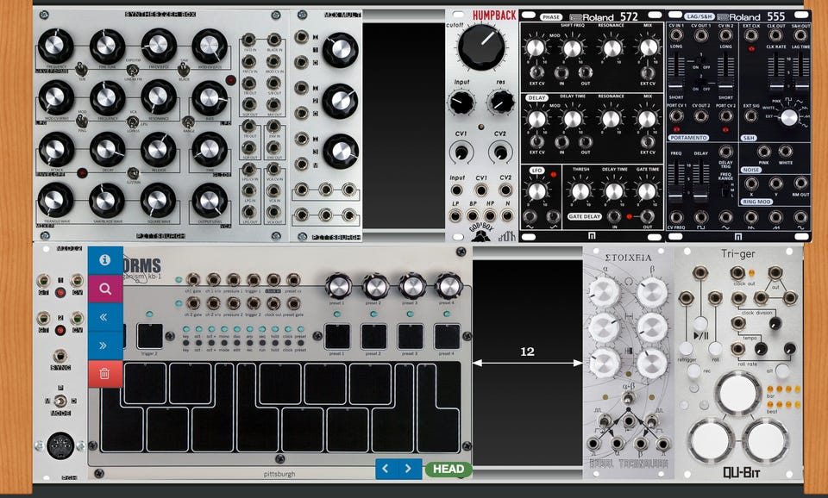Click the QU-BIT logo on Tri-ger
The height and width of the screenshot is (498, 828).
tap(742, 472)
